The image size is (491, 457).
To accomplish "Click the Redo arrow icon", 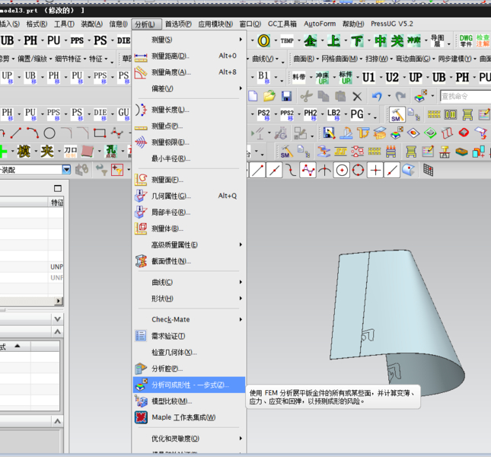I will click(x=400, y=96).
